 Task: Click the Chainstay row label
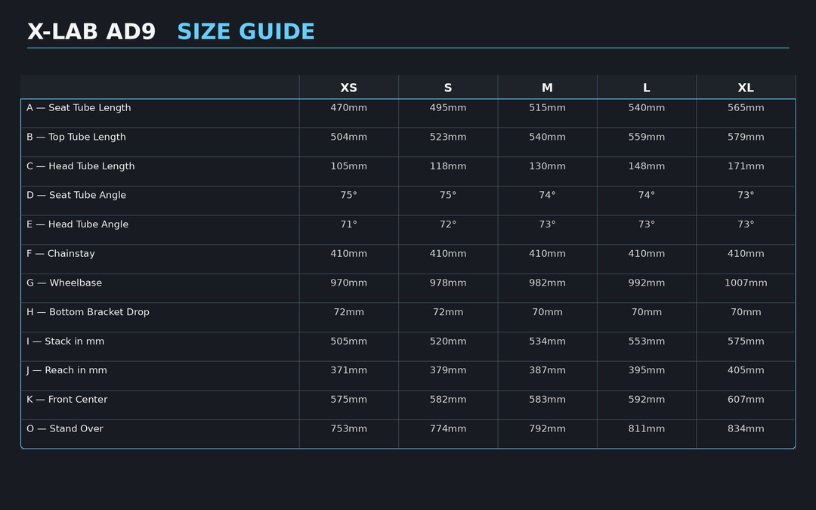[x=60, y=254]
